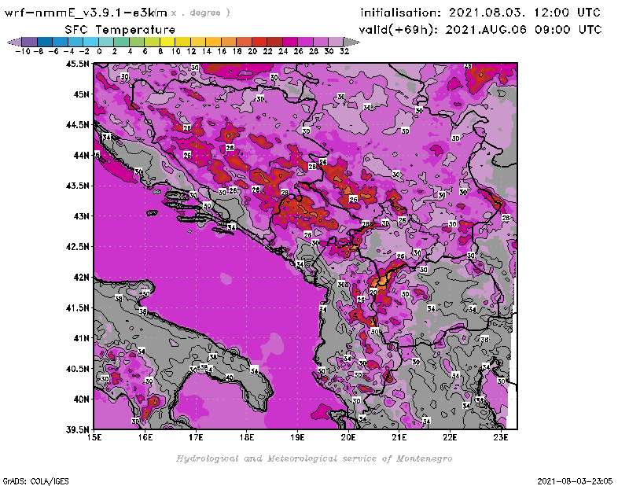Click the 32 legend scale label
The width and height of the screenshot is (629, 486).
click(344, 51)
